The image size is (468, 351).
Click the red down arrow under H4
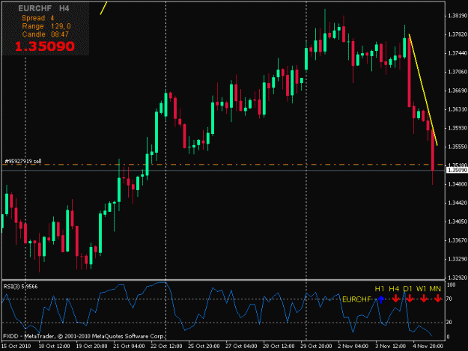395,299
